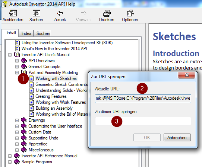Expand the API Overviews node
The height and width of the screenshot is (167, 202).
tap(17, 61)
